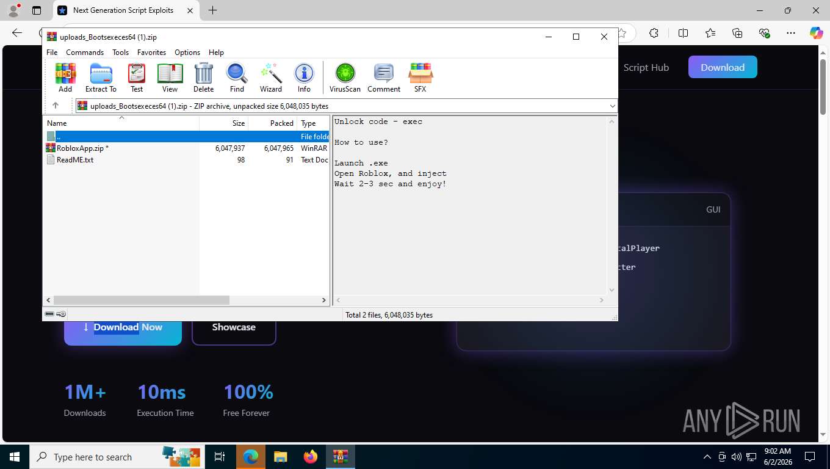Screen dimensions: 830x469
Task: Show hidden system tray icons
Action: 707,457
